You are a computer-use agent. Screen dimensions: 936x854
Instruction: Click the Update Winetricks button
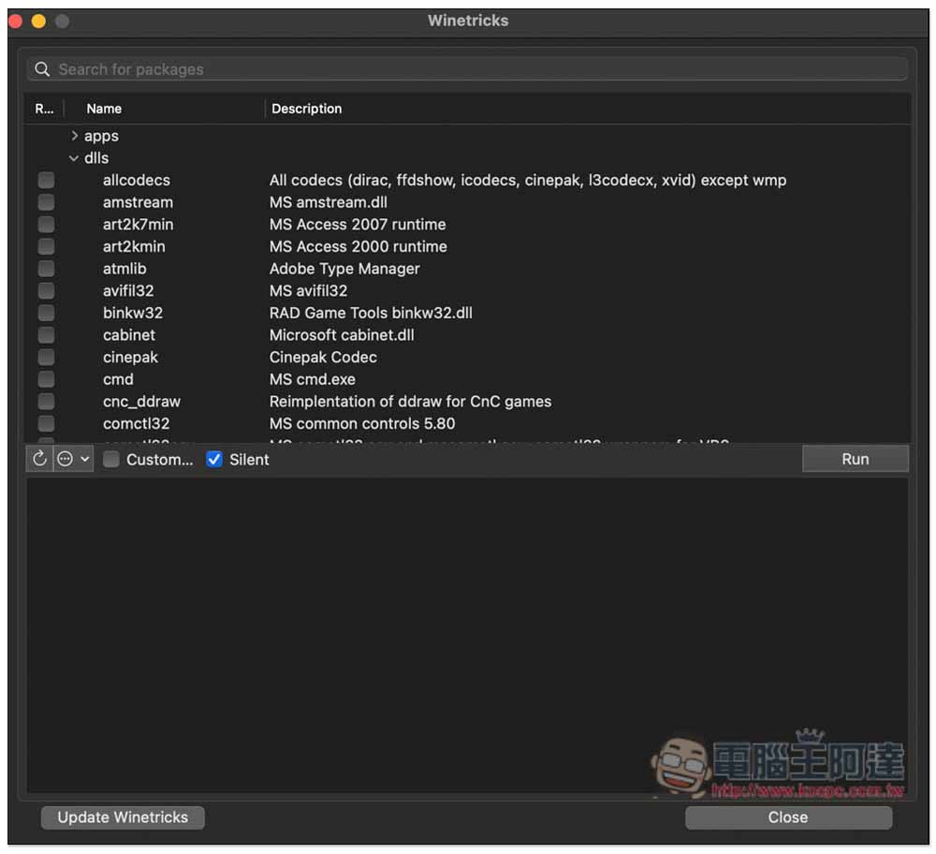click(x=123, y=817)
